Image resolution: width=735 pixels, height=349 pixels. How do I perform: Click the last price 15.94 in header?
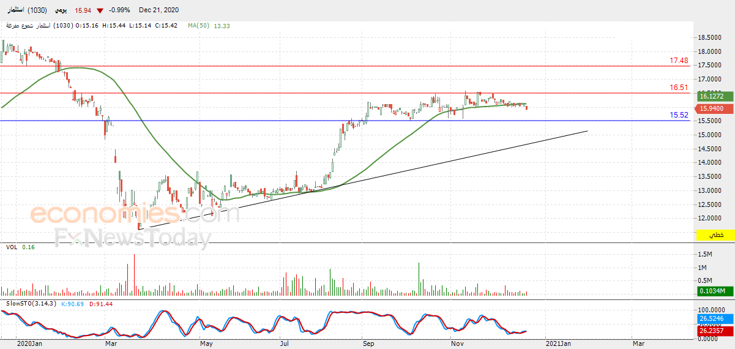tap(83, 10)
